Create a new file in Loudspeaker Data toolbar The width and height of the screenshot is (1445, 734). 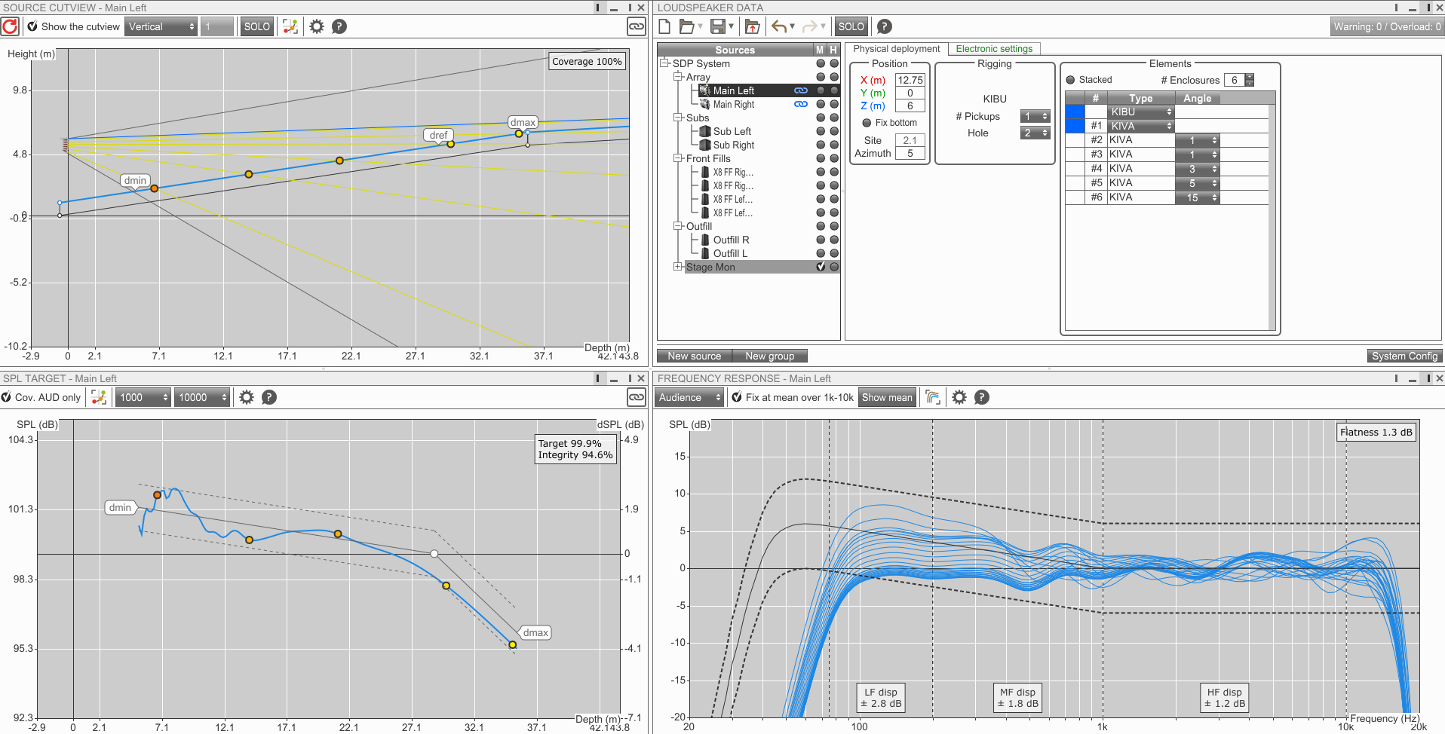pyautogui.click(x=664, y=26)
